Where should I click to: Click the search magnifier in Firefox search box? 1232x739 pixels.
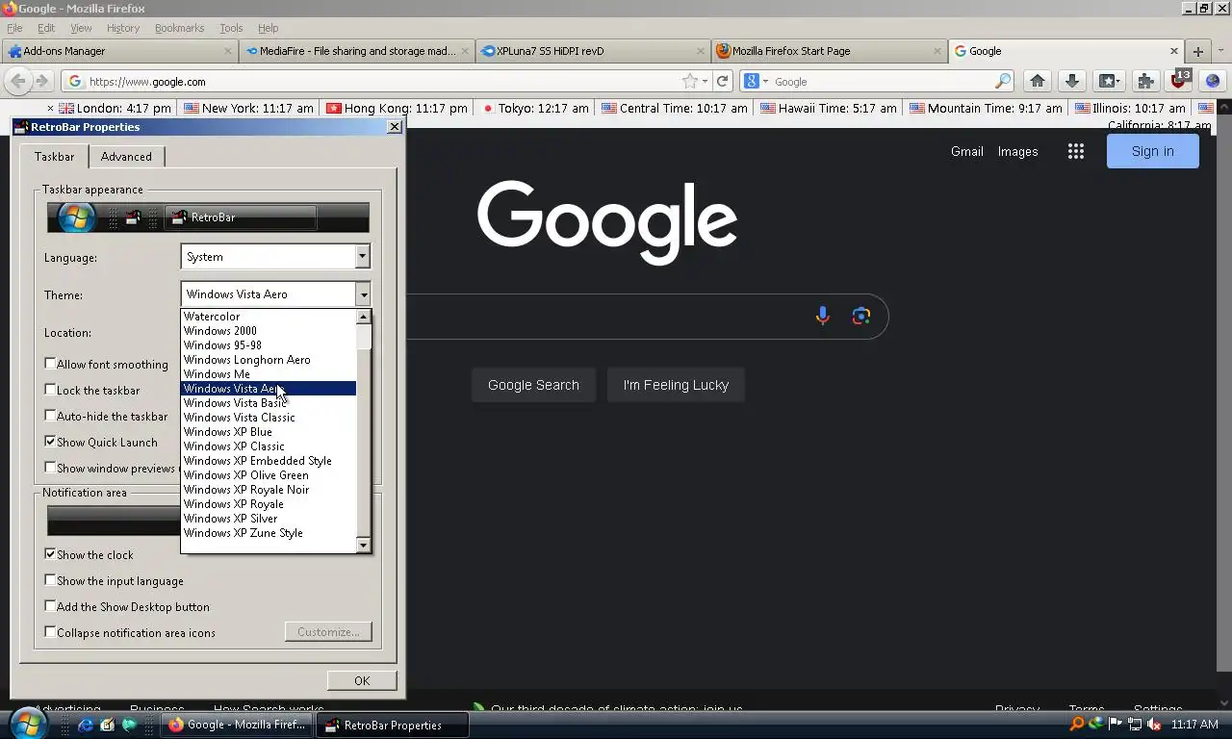(1002, 82)
